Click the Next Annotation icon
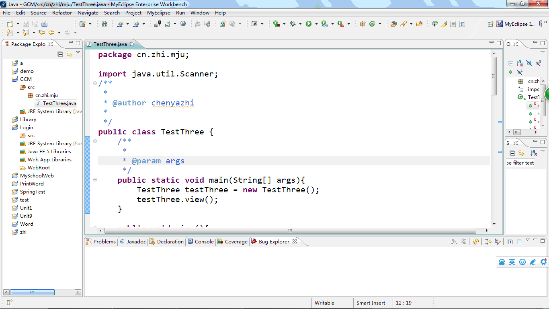This screenshot has width=549, height=309. click(10, 33)
